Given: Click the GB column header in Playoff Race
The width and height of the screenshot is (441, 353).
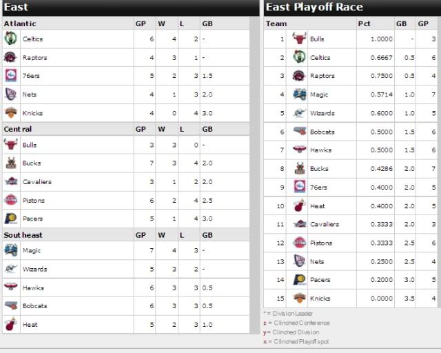Looking at the screenshot, I should (x=401, y=23).
